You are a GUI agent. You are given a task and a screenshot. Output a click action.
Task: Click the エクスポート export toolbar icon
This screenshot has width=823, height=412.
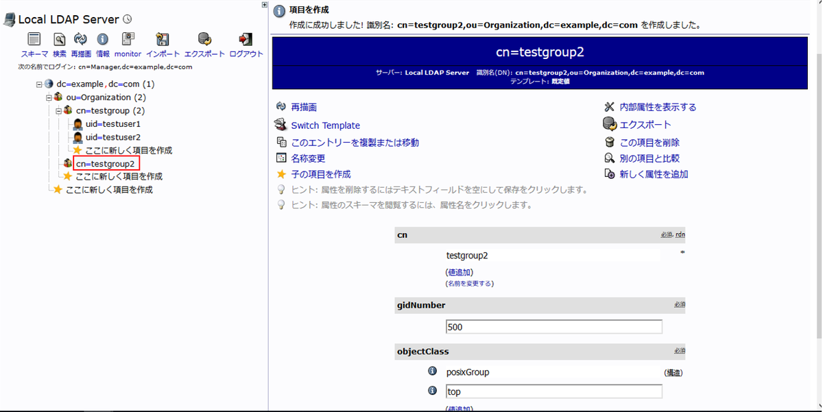coord(204,40)
